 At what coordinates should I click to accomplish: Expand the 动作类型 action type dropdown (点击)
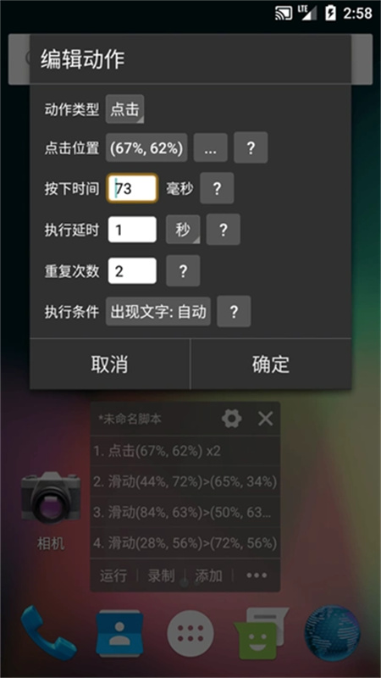[x=124, y=109]
